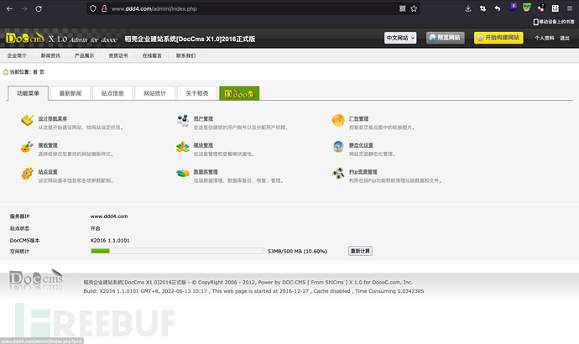
Task: Open the 模块管理 link
Action: [x=203, y=145]
